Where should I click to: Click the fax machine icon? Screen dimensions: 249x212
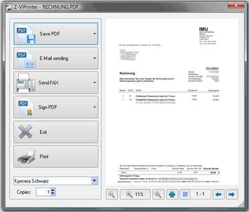25,83
